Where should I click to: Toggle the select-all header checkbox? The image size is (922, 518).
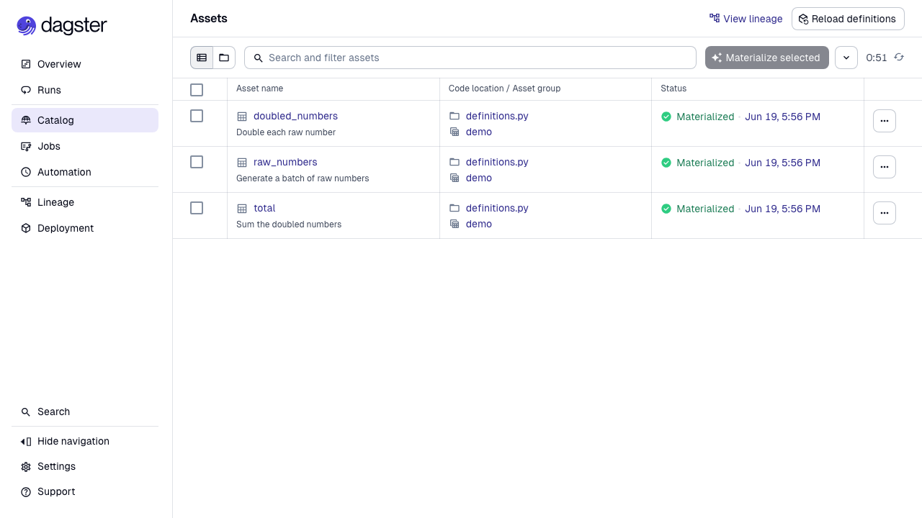tap(197, 90)
